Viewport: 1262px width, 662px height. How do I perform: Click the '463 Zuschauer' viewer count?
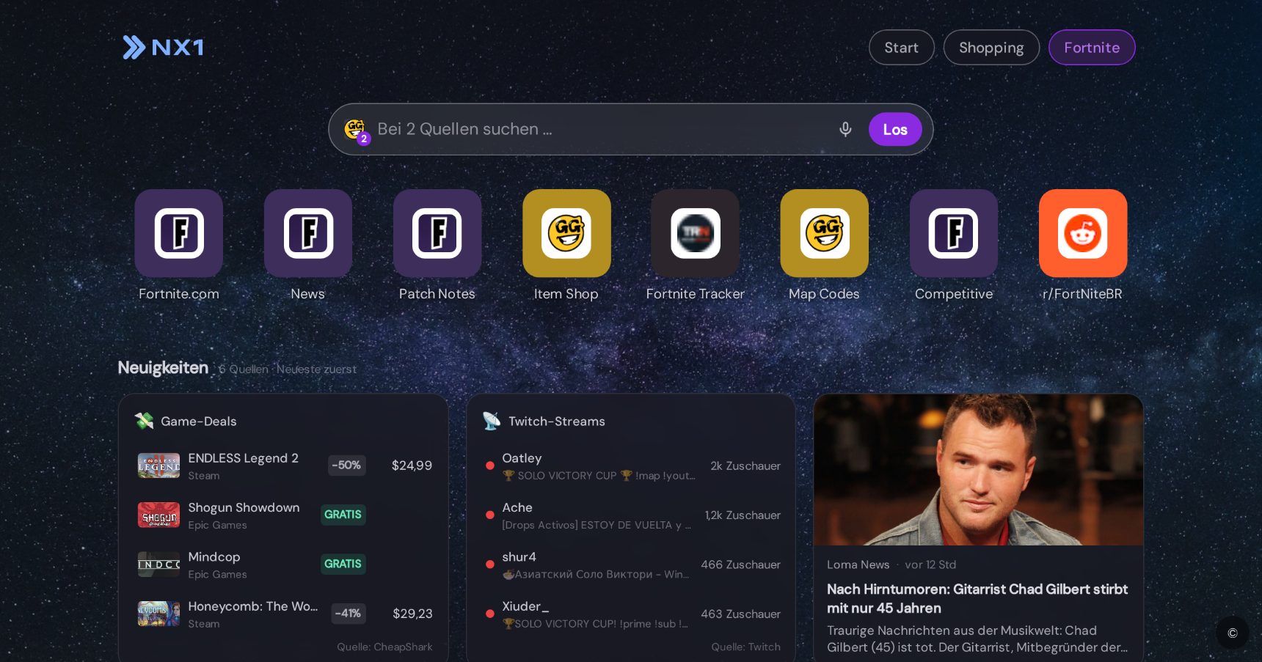(x=740, y=614)
